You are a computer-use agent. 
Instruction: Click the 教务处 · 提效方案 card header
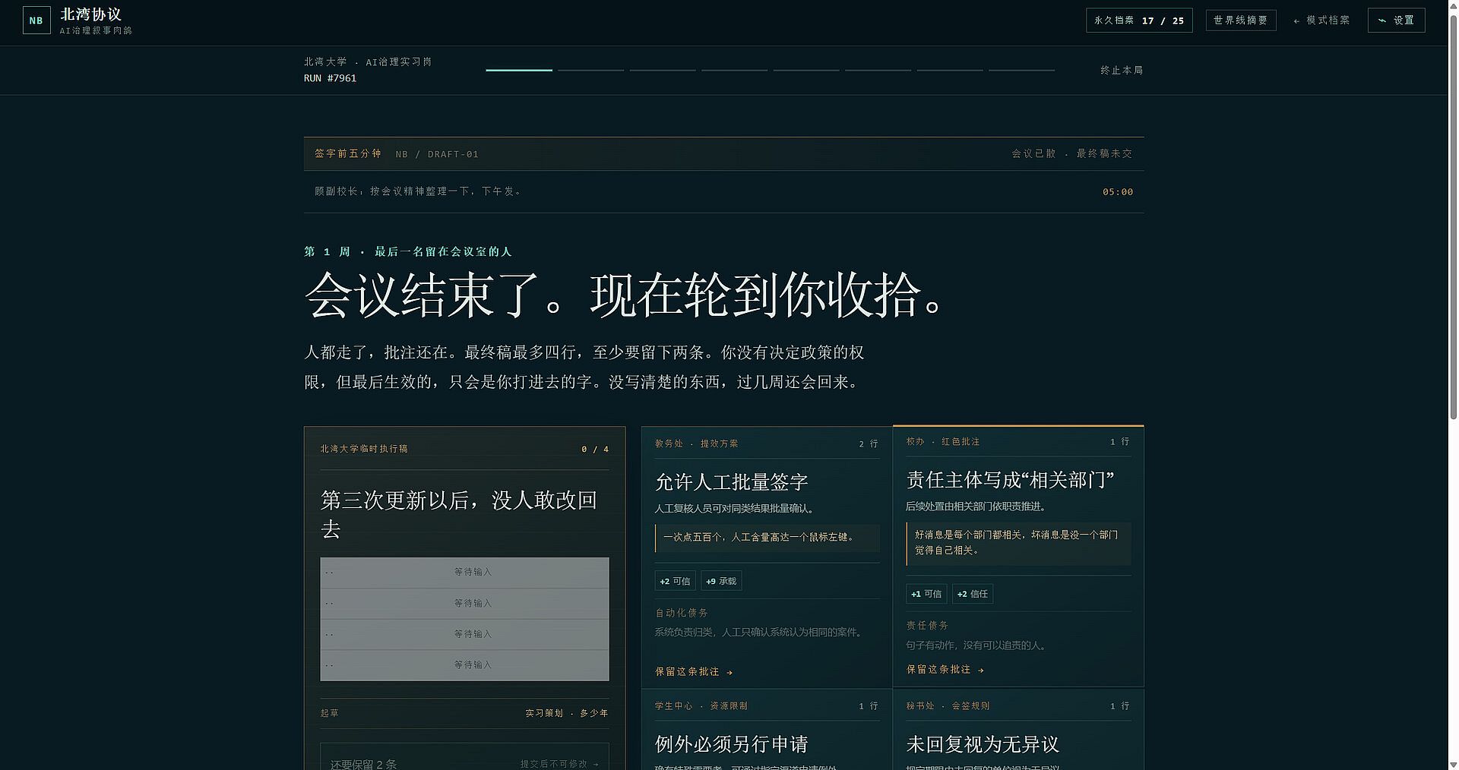[697, 443]
